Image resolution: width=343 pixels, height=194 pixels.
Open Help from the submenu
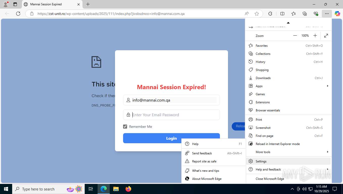tap(214, 144)
